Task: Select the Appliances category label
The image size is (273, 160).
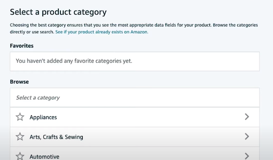Action: [43, 117]
